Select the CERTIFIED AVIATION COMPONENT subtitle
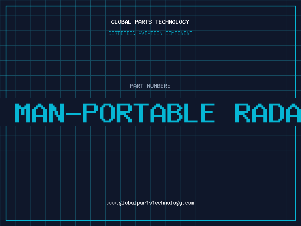 tap(150, 33)
